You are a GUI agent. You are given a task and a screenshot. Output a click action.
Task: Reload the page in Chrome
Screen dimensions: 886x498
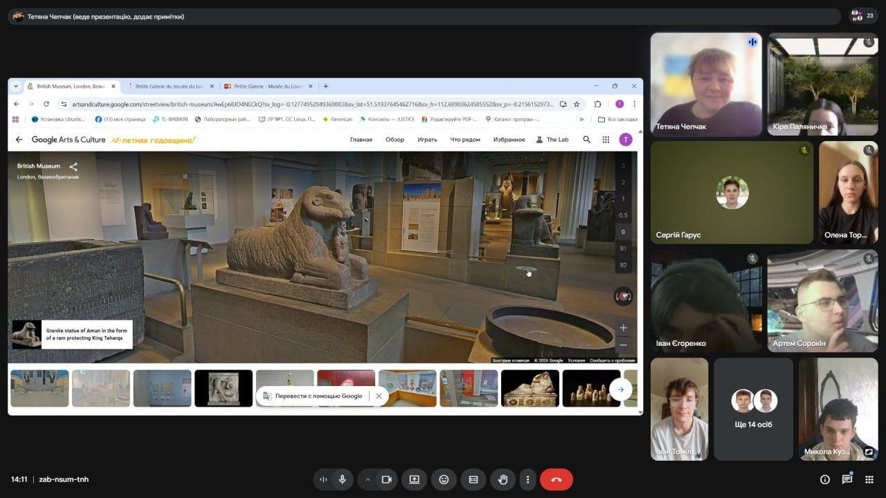46,104
